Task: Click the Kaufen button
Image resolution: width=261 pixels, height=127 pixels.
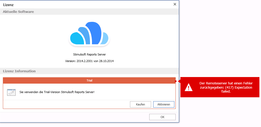Action: pos(141,104)
